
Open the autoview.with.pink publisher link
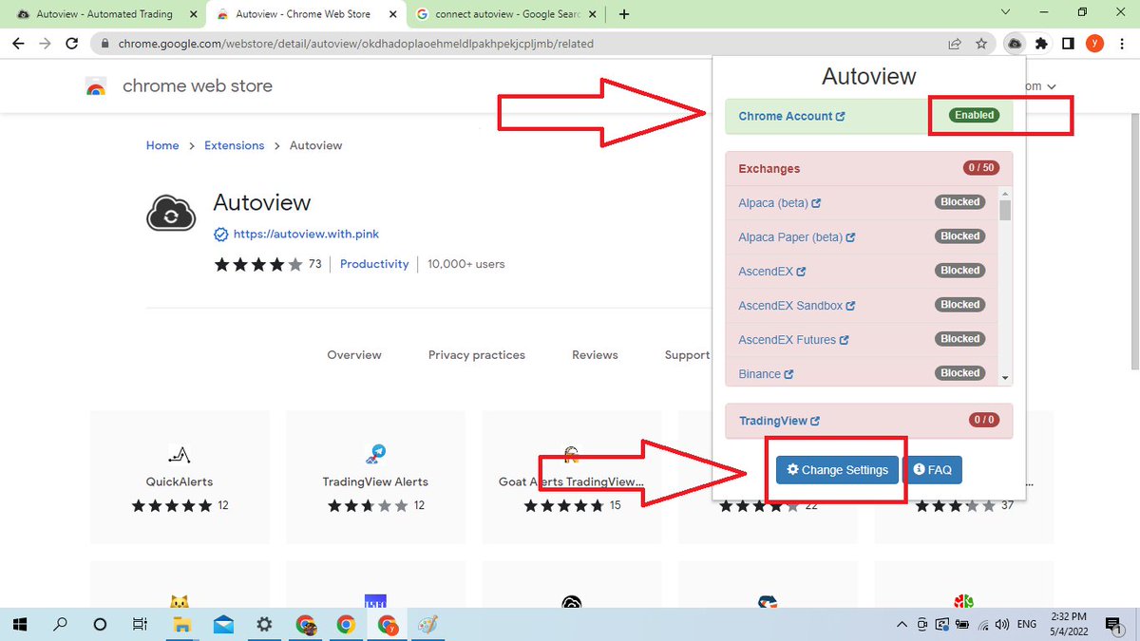click(x=306, y=234)
